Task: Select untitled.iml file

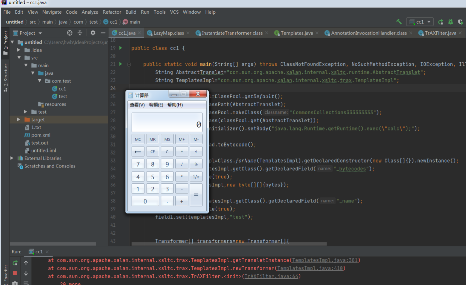Action: coord(40,150)
